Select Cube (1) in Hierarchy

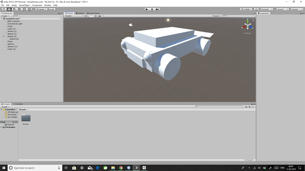[x=11, y=29]
